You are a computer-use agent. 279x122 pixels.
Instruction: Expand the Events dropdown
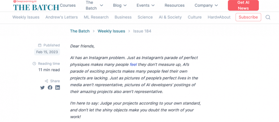pos(146,5)
